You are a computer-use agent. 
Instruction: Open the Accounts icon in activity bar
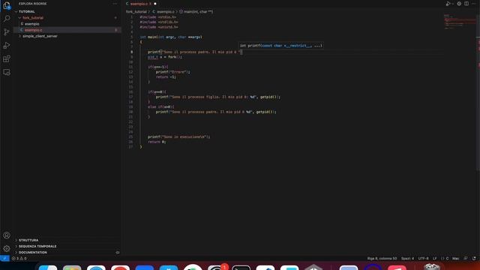pyautogui.click(x=7, y=235)
